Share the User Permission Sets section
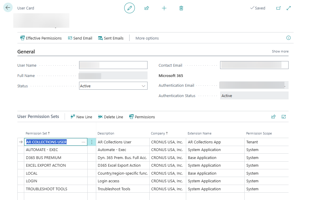Image resolution: width=311 pixels, height=200 pixels. tap(273, 117)
